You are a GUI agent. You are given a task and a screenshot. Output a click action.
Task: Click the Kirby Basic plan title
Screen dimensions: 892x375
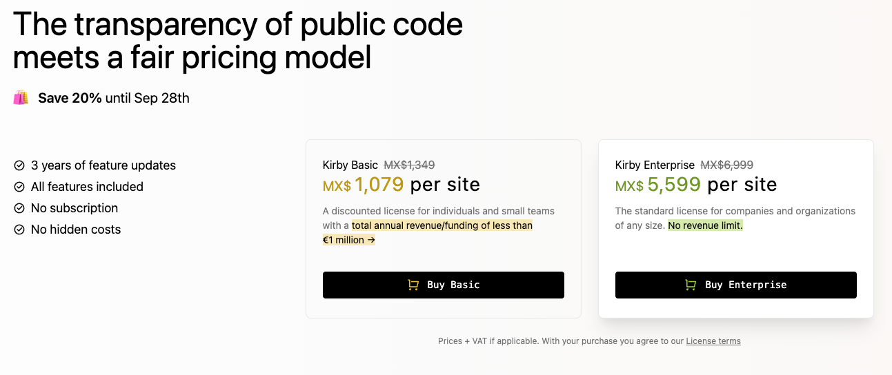click(350, 165)
